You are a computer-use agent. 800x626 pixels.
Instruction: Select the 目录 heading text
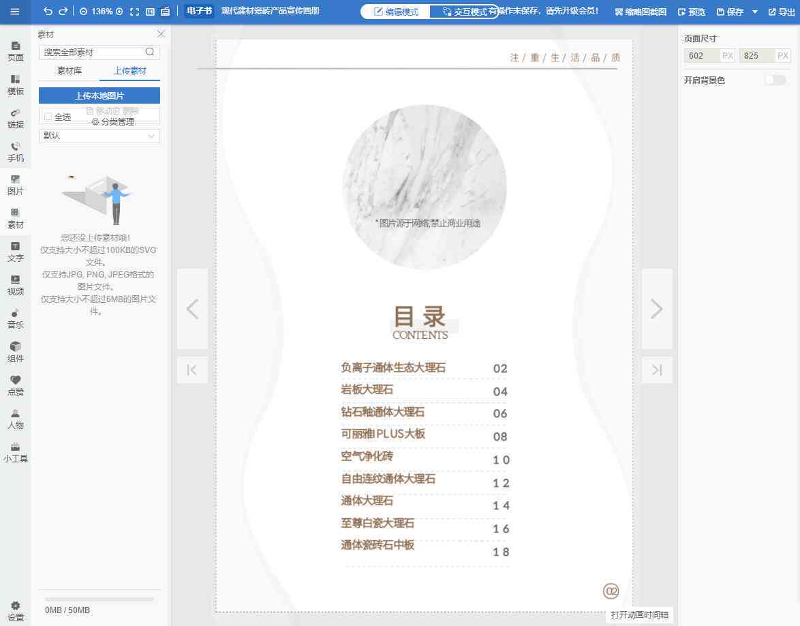[420, 316]
